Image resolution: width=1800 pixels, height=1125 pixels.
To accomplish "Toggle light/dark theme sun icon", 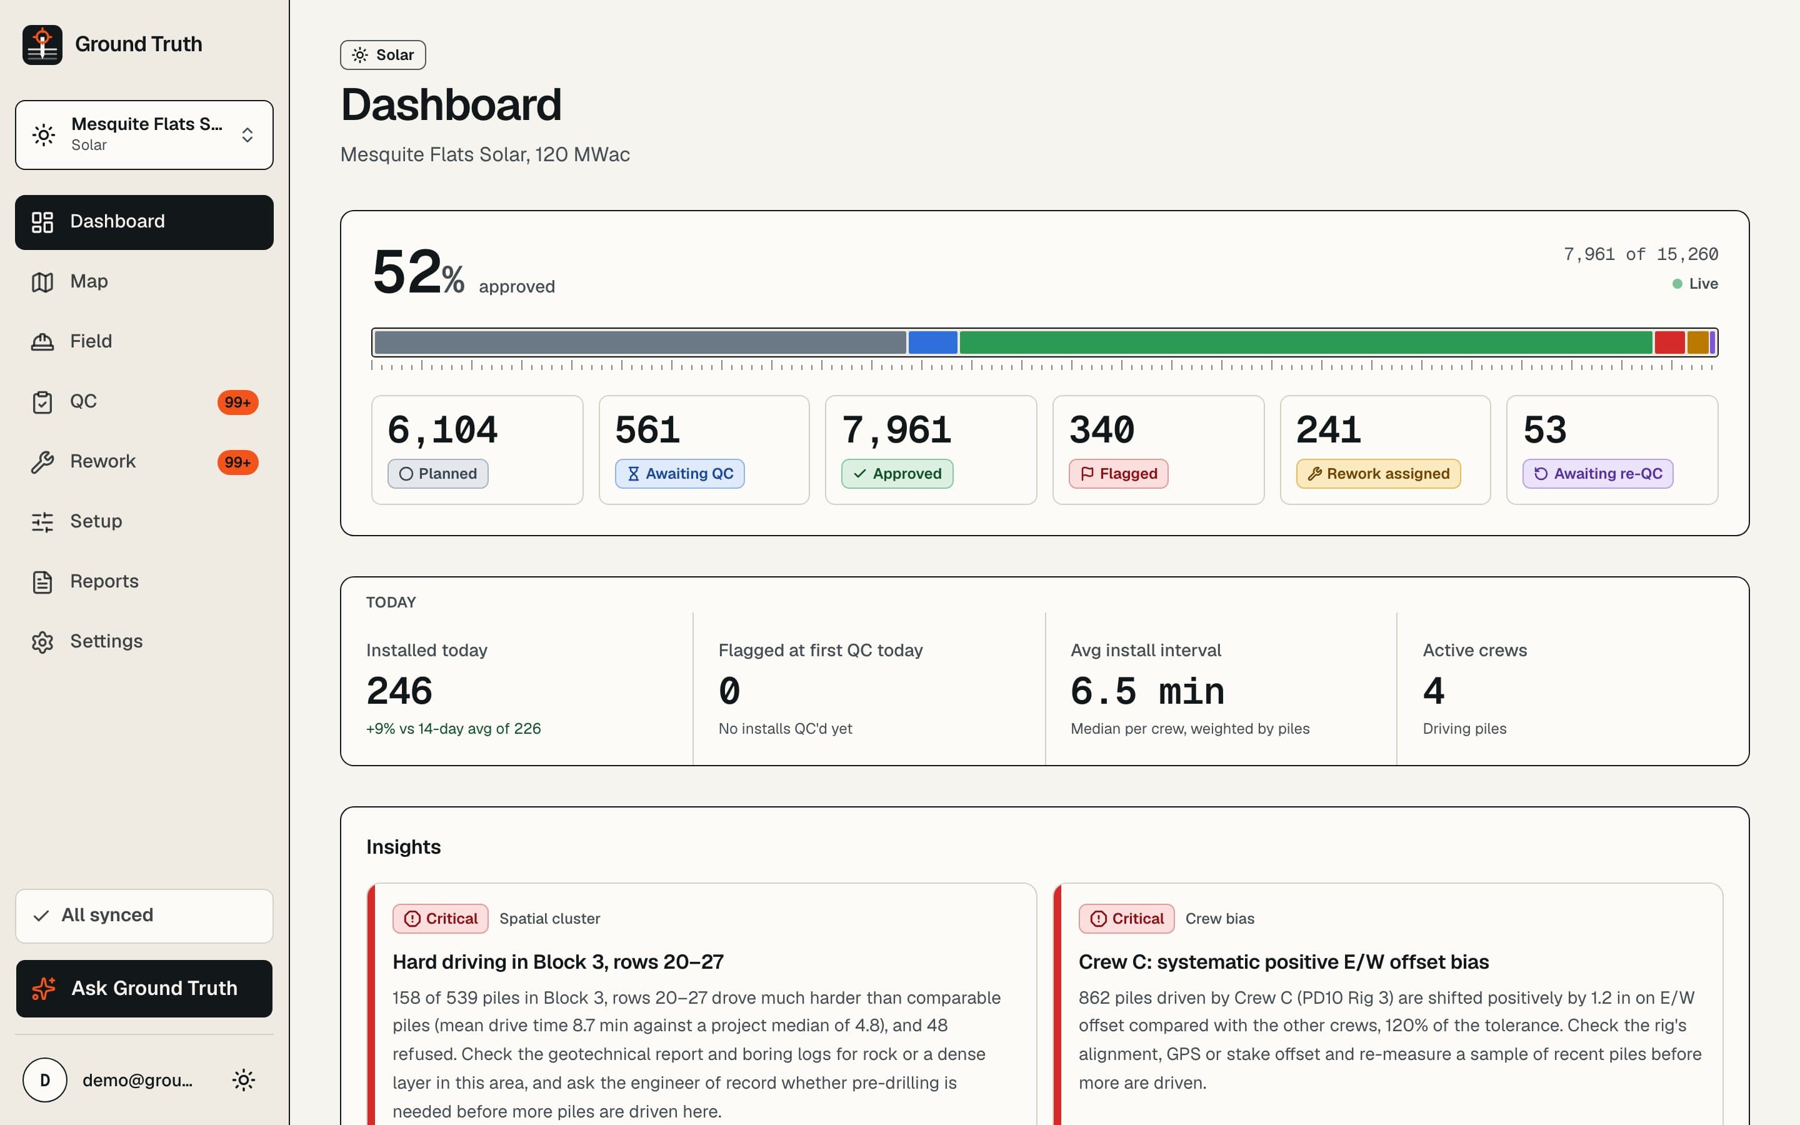I will tap(244, 1079).
